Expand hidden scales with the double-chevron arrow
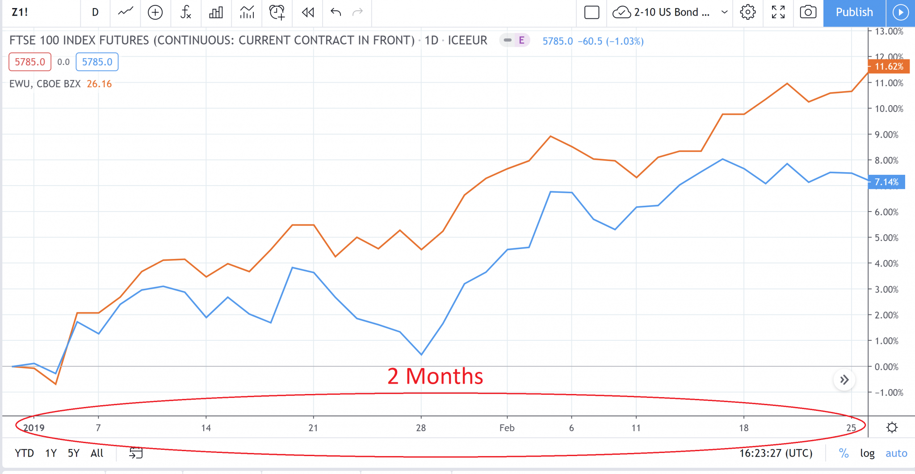Screen dimensions: 915x474 (x=844, y=379)
